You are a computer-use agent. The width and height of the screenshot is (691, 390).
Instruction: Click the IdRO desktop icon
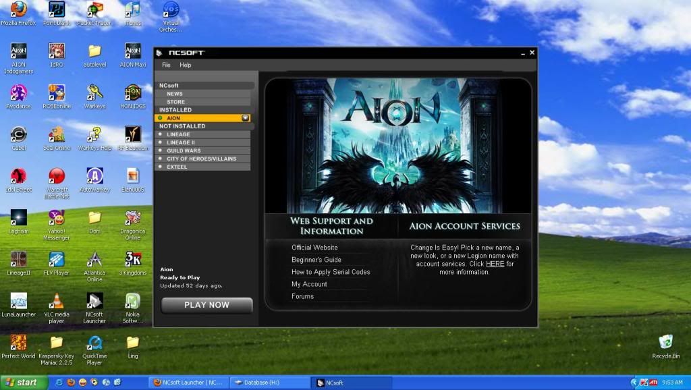[57, 55]
